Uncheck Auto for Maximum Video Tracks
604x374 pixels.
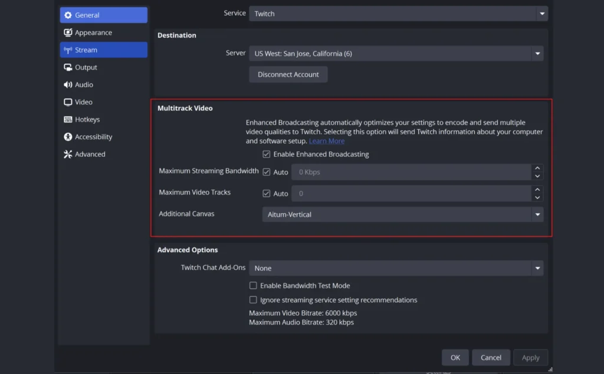click(266, 194)
